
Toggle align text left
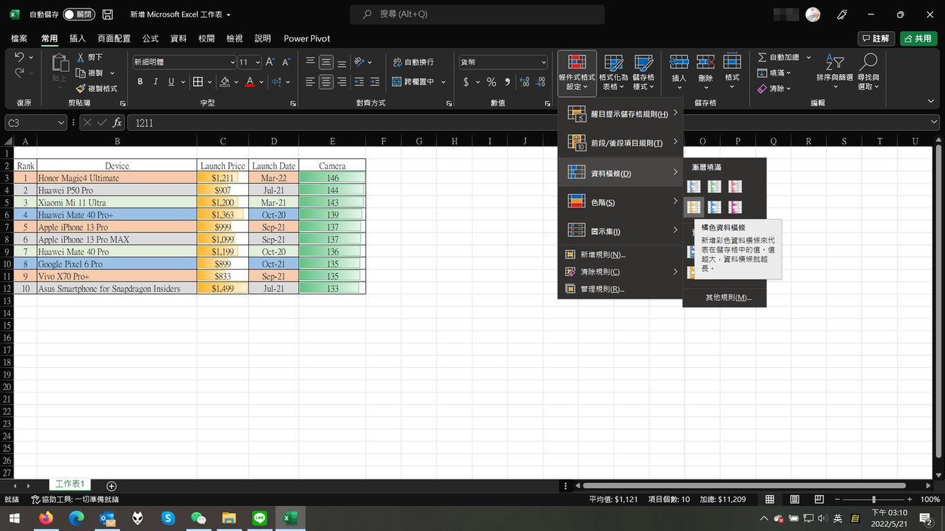pos(311,82)
